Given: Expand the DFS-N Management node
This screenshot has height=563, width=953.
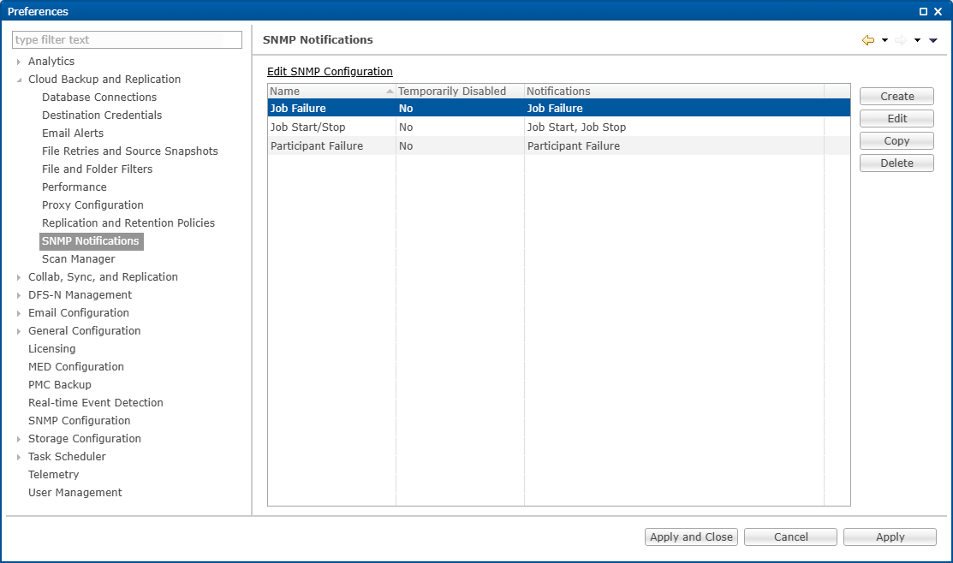Looking at the screenshot, I should pos(19,295).
